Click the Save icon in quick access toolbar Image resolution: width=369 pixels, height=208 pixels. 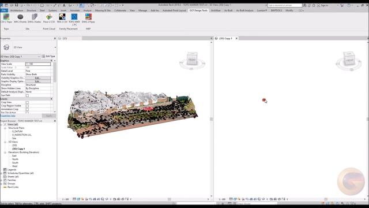(16, 5)
